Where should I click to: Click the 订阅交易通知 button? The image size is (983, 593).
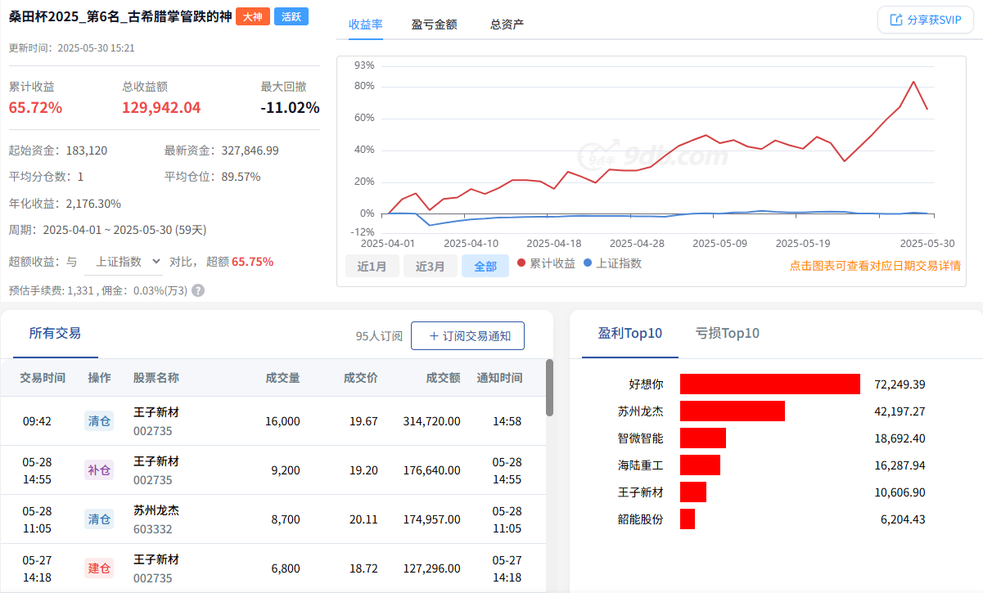467,335
